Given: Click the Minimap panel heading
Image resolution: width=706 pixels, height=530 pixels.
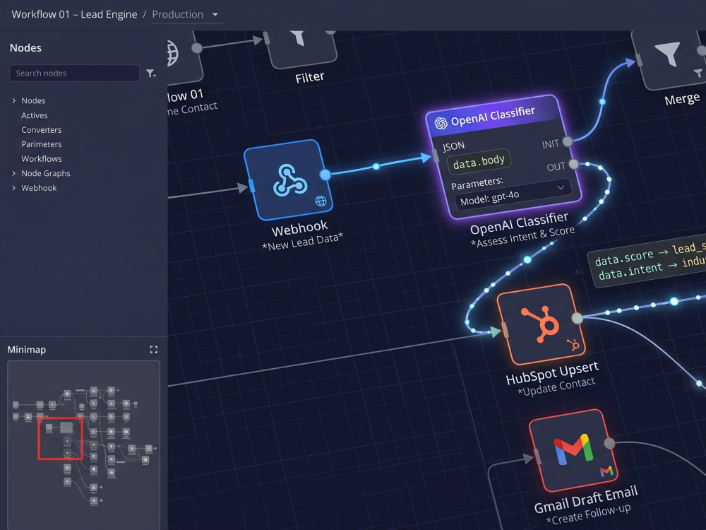Looking at the screenshot, I should [x=27, y=350].
